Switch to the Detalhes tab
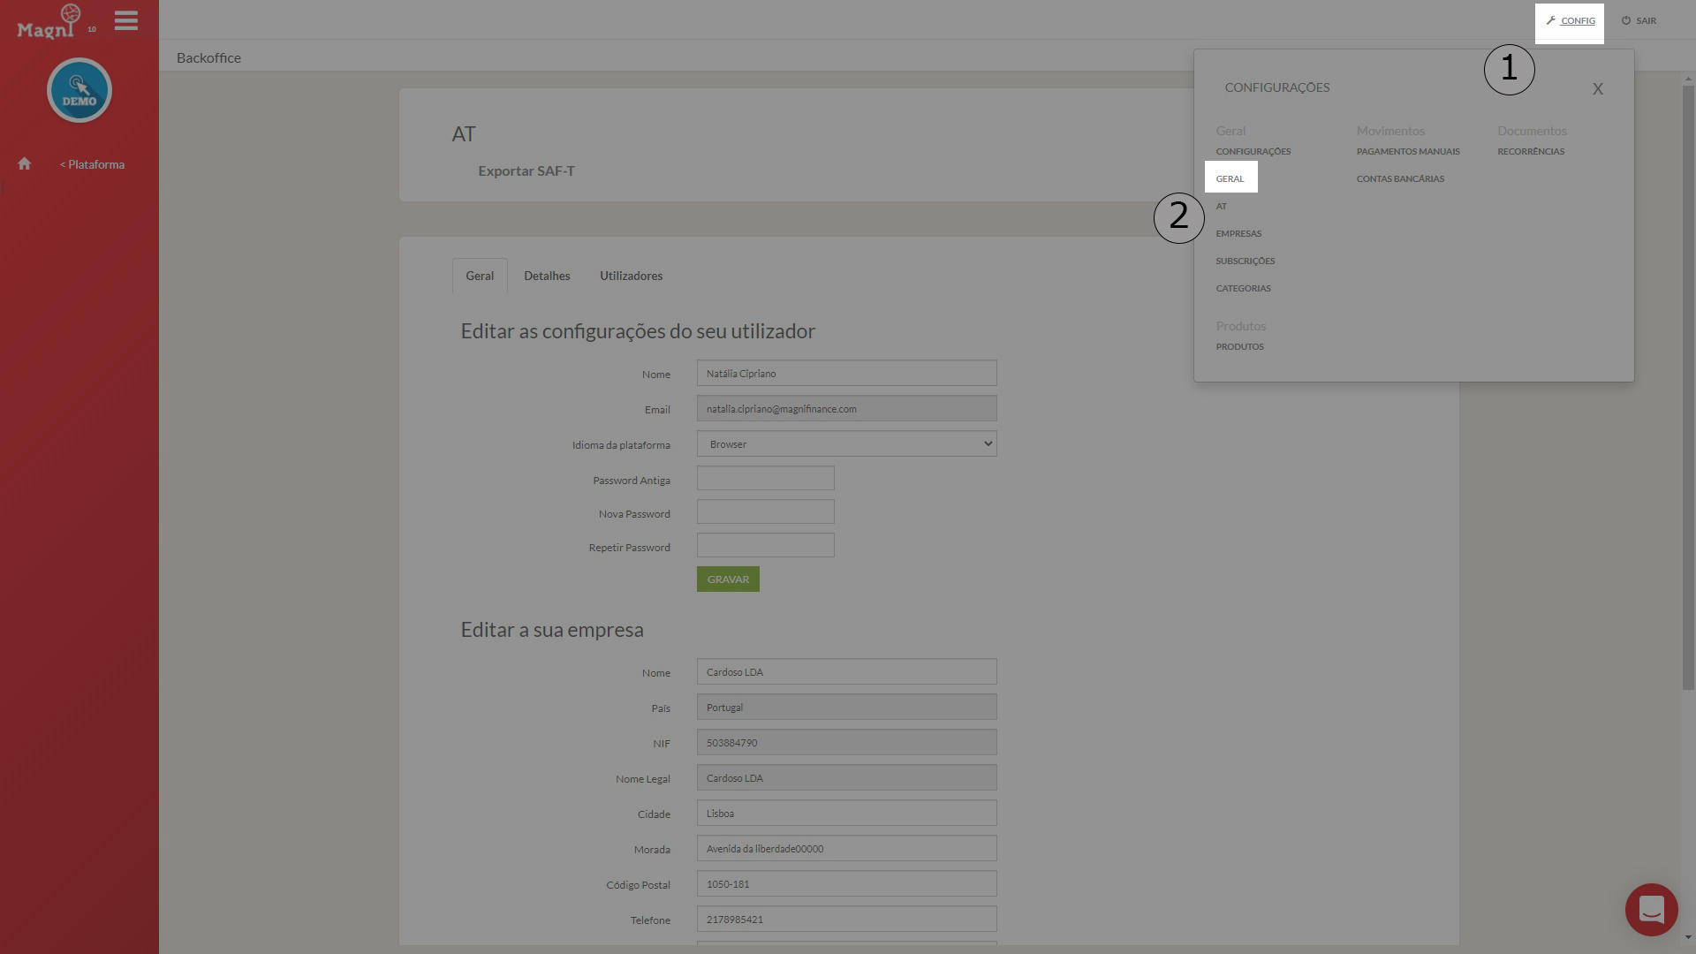 coord(547,276)
